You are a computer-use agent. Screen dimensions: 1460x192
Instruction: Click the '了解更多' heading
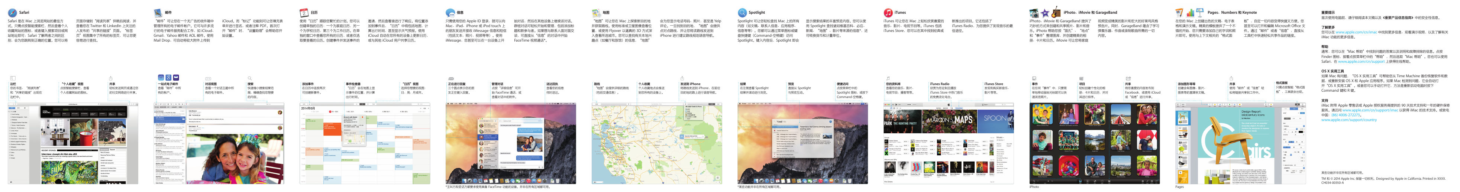click(x=1328, y=27)
